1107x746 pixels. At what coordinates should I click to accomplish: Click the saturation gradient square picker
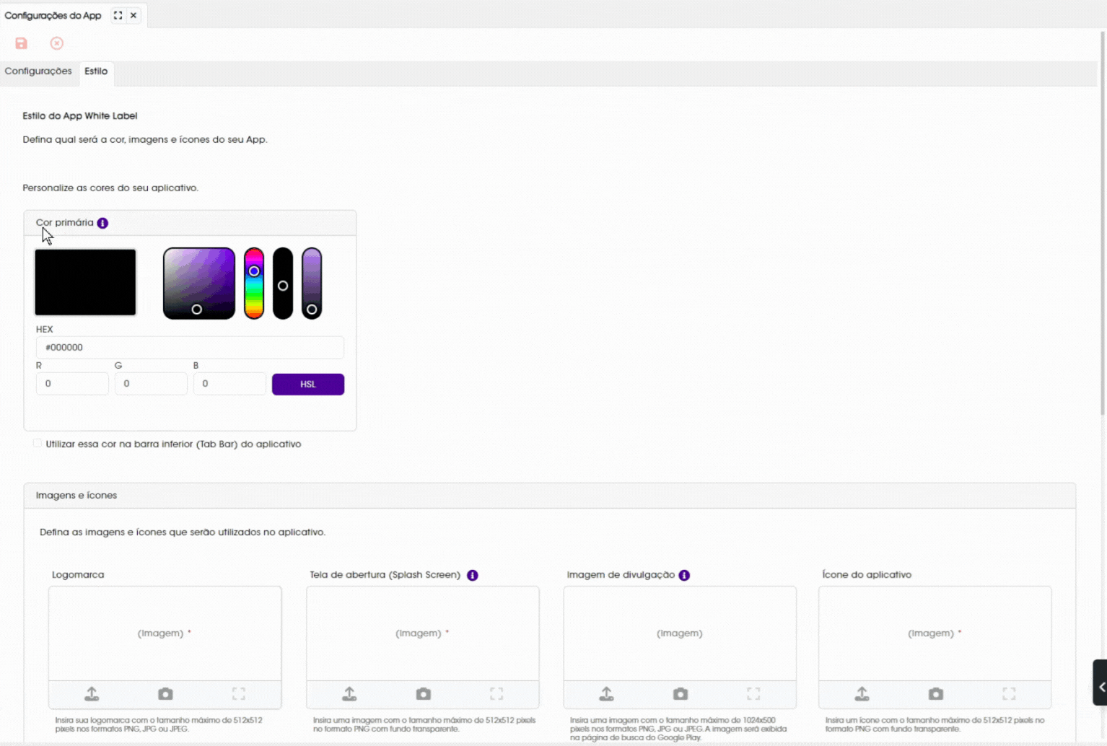point(199,284)
